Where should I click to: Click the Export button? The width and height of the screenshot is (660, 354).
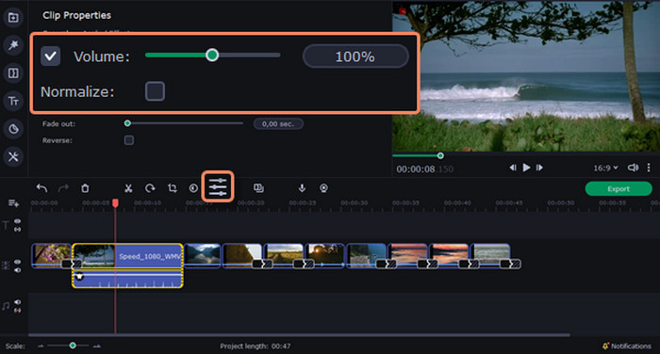click(x=619, y=189)
